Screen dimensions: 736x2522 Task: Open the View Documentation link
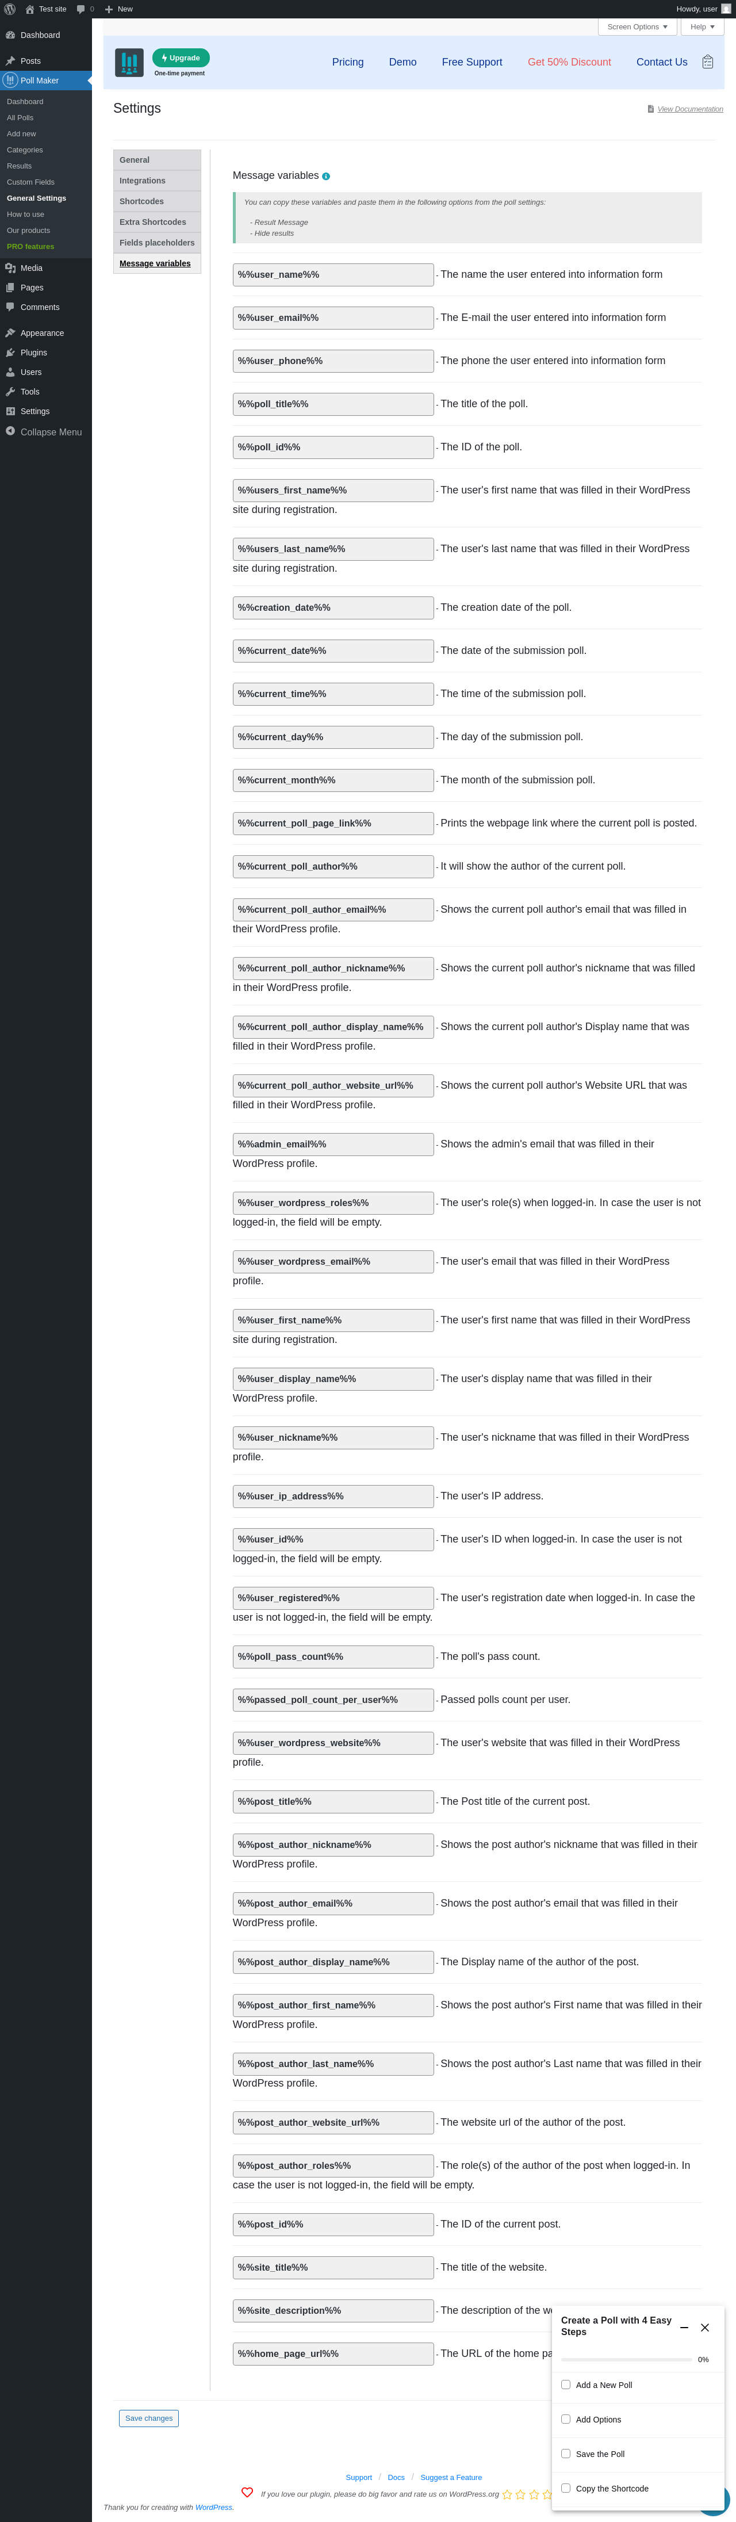click(690, 110)
